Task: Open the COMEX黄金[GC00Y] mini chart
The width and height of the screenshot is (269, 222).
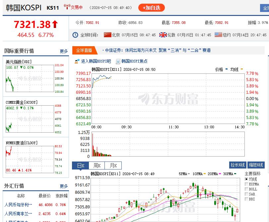Action: click(30, 119)
